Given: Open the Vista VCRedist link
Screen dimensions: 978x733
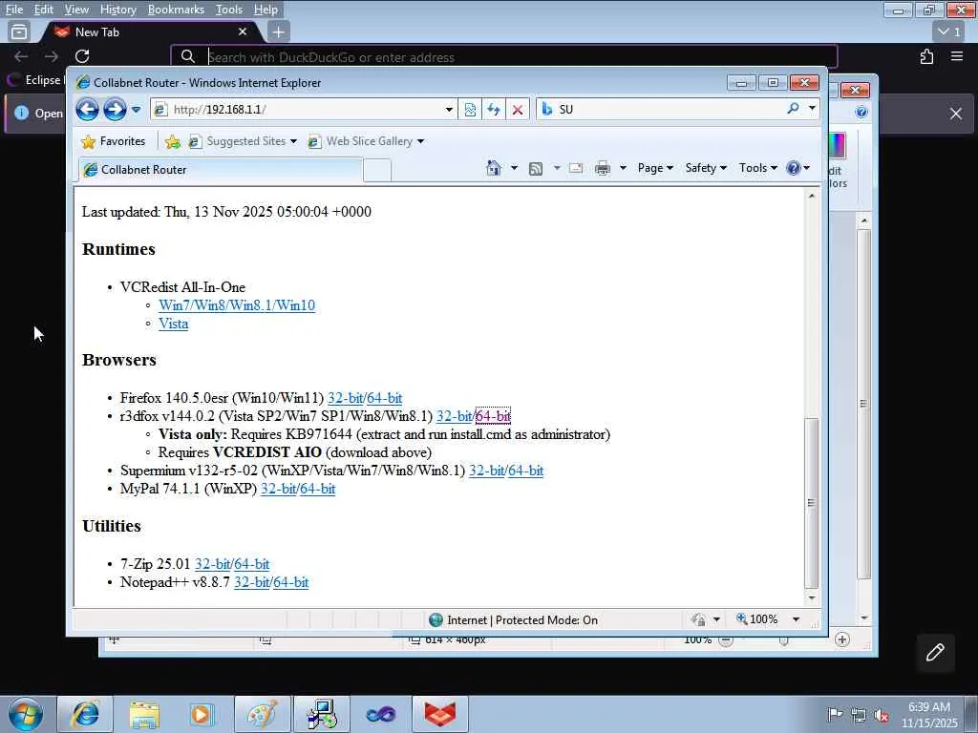Looking at the screenshot, I should click(x=173, y=325).
